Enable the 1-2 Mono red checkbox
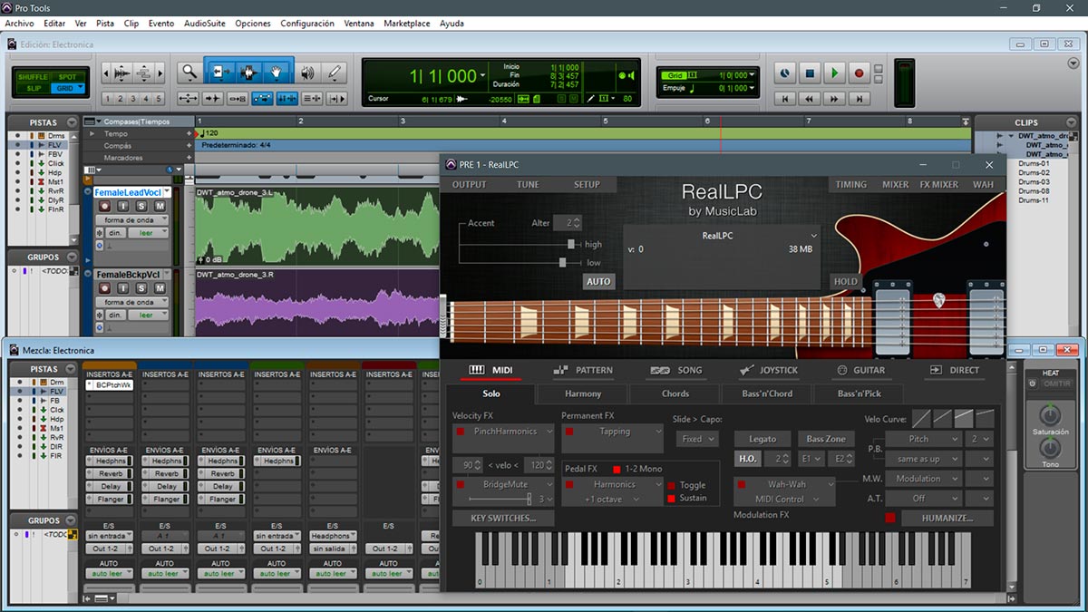This screenshot has height=612, width=1088. tap(617, 469)
